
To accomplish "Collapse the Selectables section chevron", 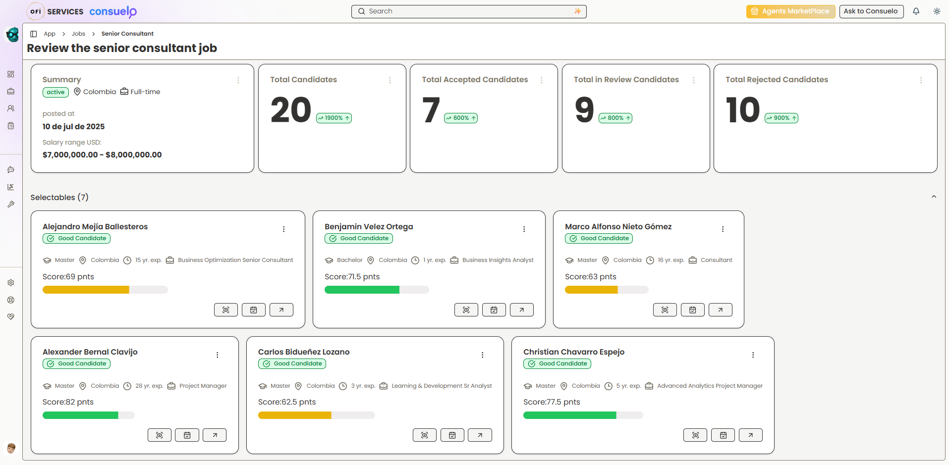I will point(934,197).
